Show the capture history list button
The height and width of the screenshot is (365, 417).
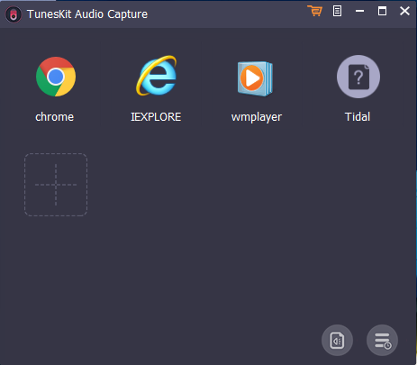tap(382, 341)
